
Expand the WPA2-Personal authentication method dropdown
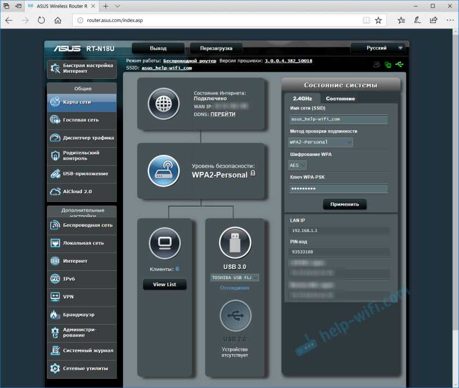click(x=321, y=142)
